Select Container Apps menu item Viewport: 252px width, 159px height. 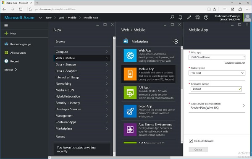(x=82, y=122)
